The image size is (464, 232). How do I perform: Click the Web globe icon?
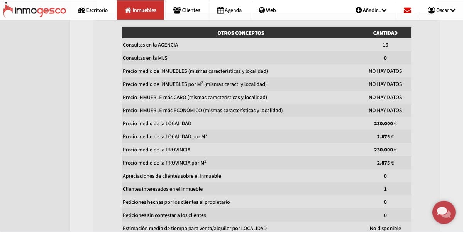pyautogui.click(x=262, y=10)
